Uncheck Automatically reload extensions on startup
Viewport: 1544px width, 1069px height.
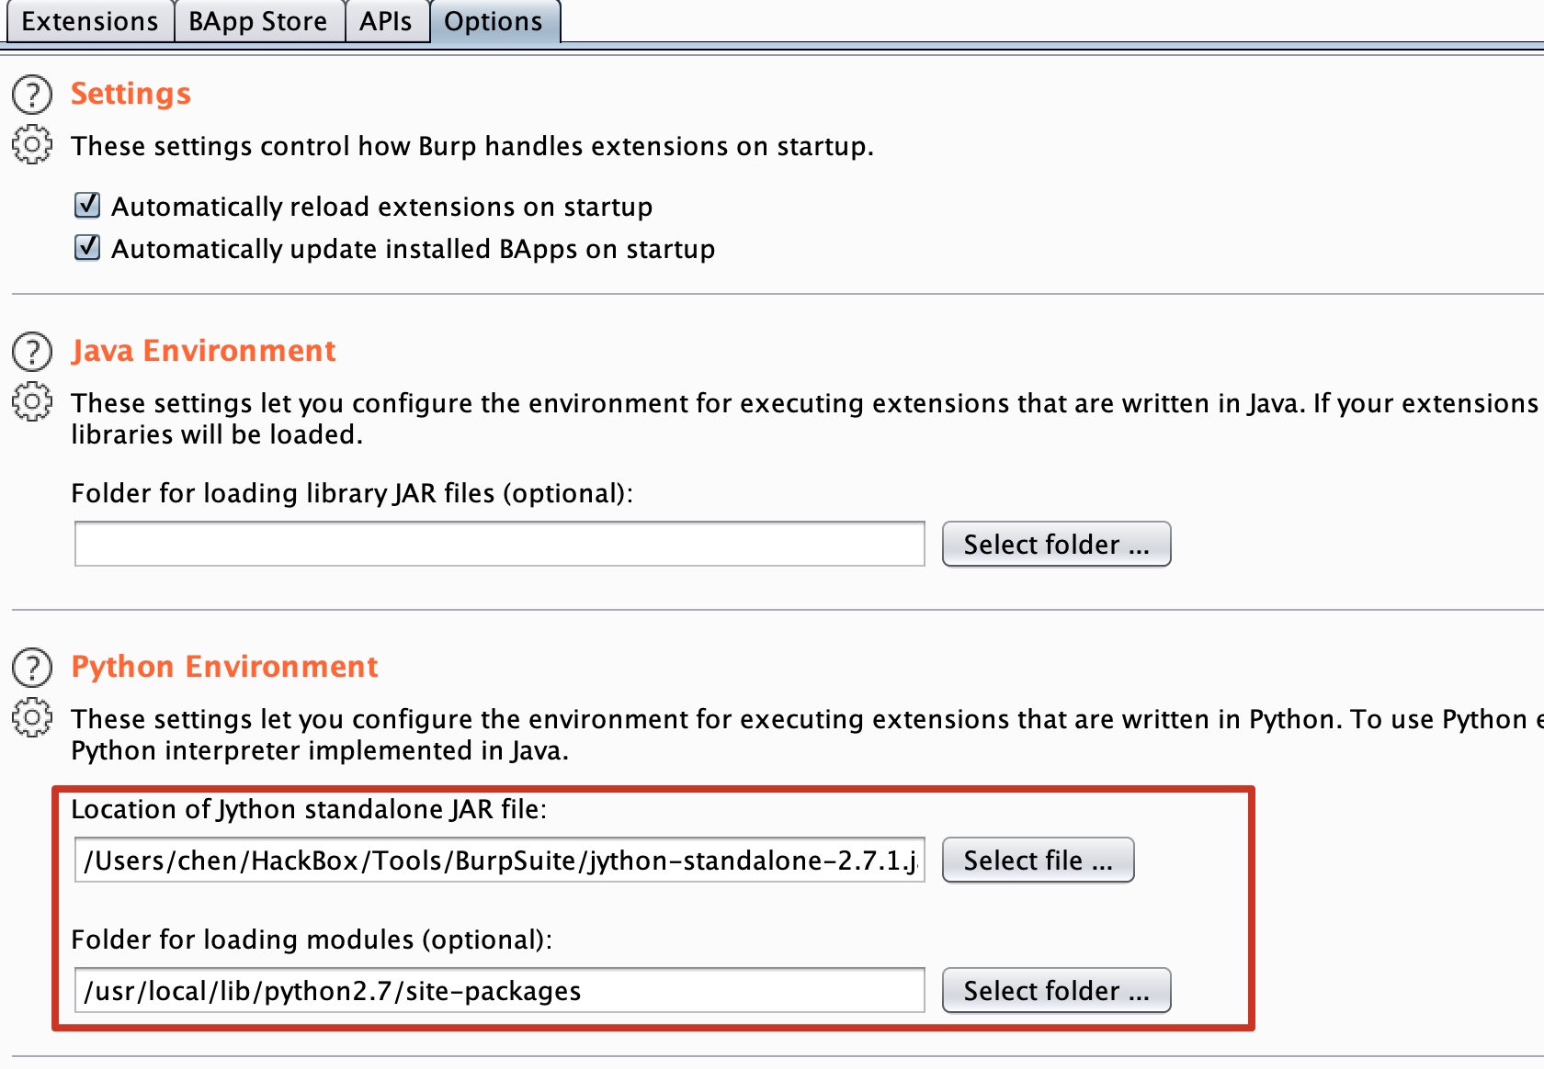pos(87,206)
